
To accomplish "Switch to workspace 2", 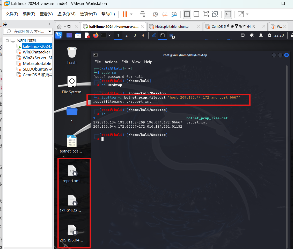I will tap(127, 35).
